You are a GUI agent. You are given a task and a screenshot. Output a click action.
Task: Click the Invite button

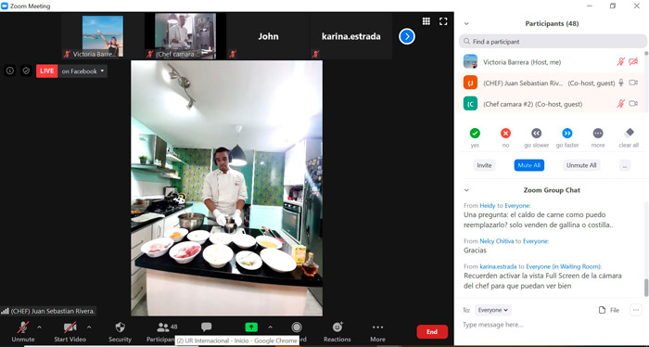coord(484,165)
